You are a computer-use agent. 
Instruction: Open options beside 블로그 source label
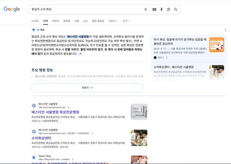click(x=167, y=58)
